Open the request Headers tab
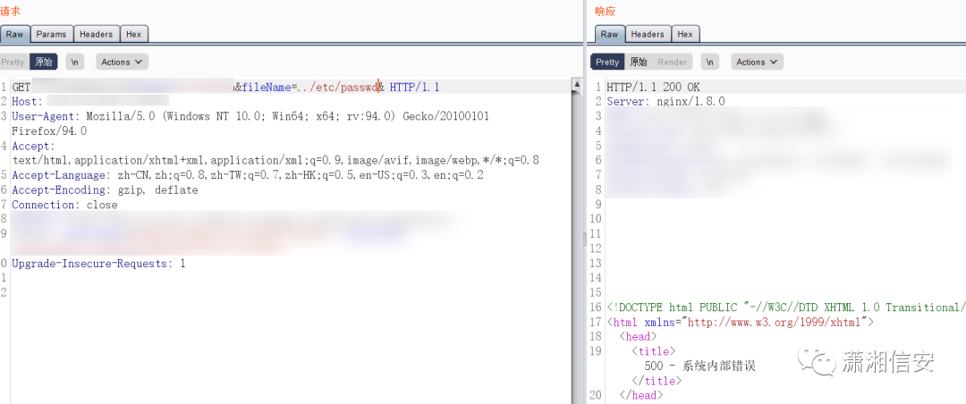 click(x=96, y=35)
